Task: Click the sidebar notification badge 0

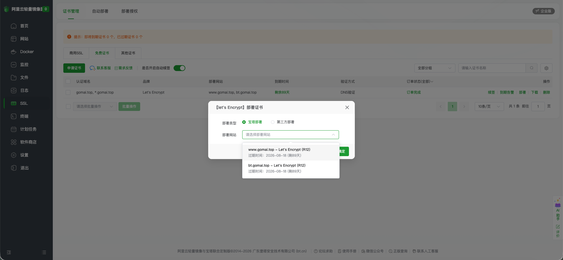Action: tap(46, 9)
